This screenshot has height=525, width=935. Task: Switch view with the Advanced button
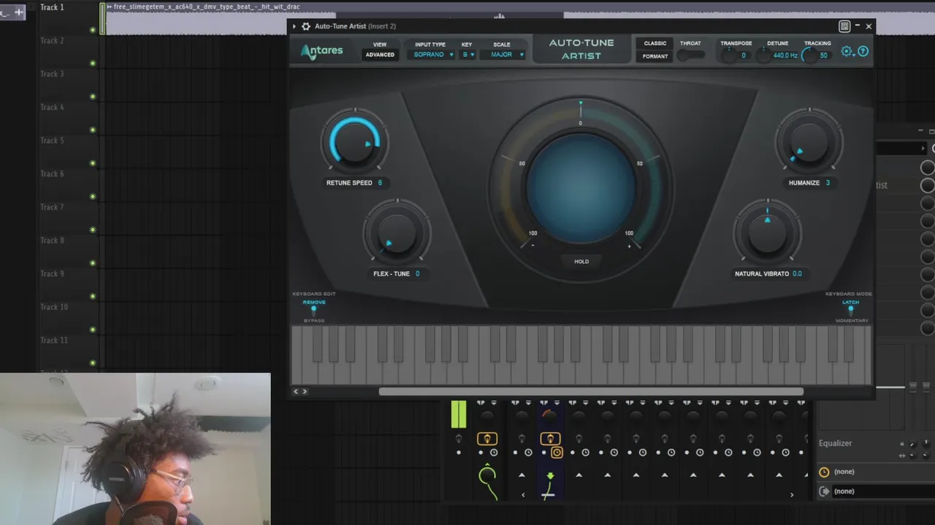click(380, 55)
